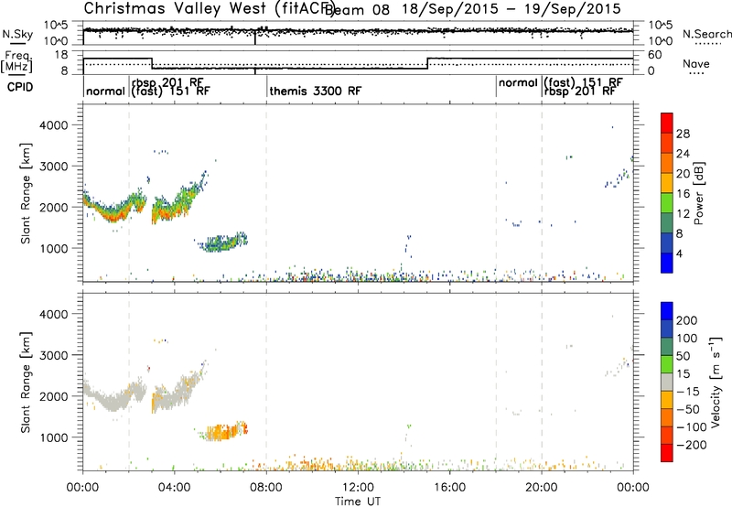Viewport: 732px width, 507px height.
Task: Click the "themis 3300 RF" CPID label
Action: pyautogui.click(x=315, y=91)
